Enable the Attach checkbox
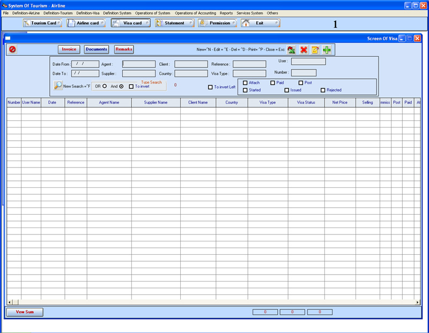The image size is (429, 333). 245,83
